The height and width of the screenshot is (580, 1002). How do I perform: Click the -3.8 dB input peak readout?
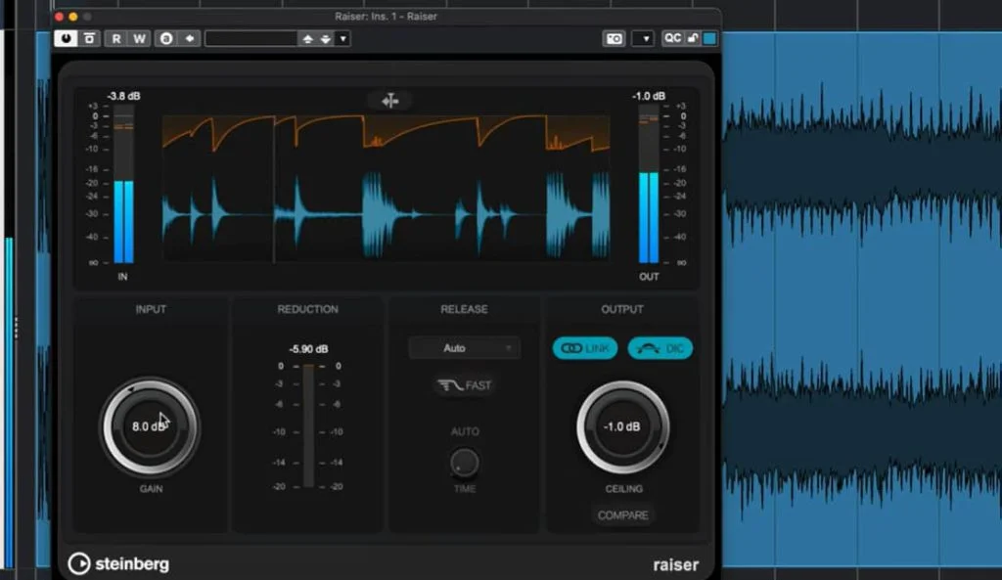(x=124, y=96)
